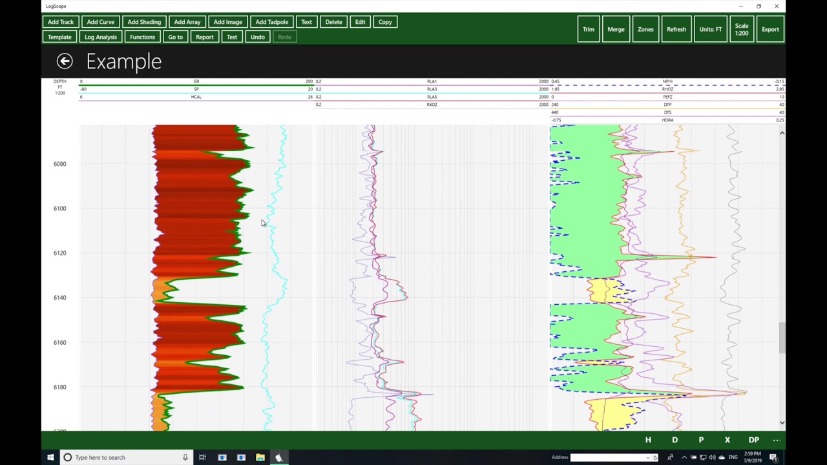Show hidden system tray icons
827x465 pixels.
[x=684, y=457]
